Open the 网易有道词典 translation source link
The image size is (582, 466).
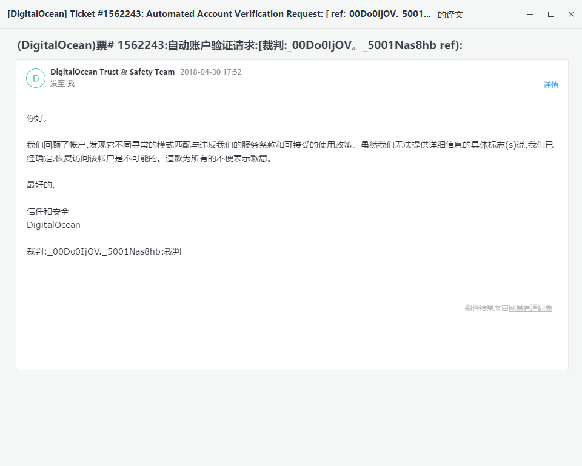tap(530, 308)
